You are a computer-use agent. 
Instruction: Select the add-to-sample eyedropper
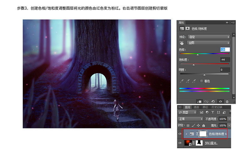point(188,81)
